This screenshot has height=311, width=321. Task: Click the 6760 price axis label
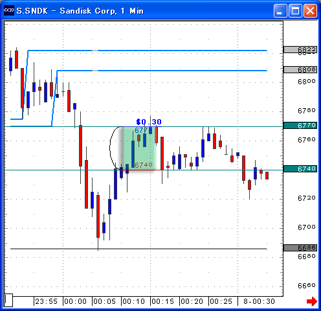click(x=307, y=140)
